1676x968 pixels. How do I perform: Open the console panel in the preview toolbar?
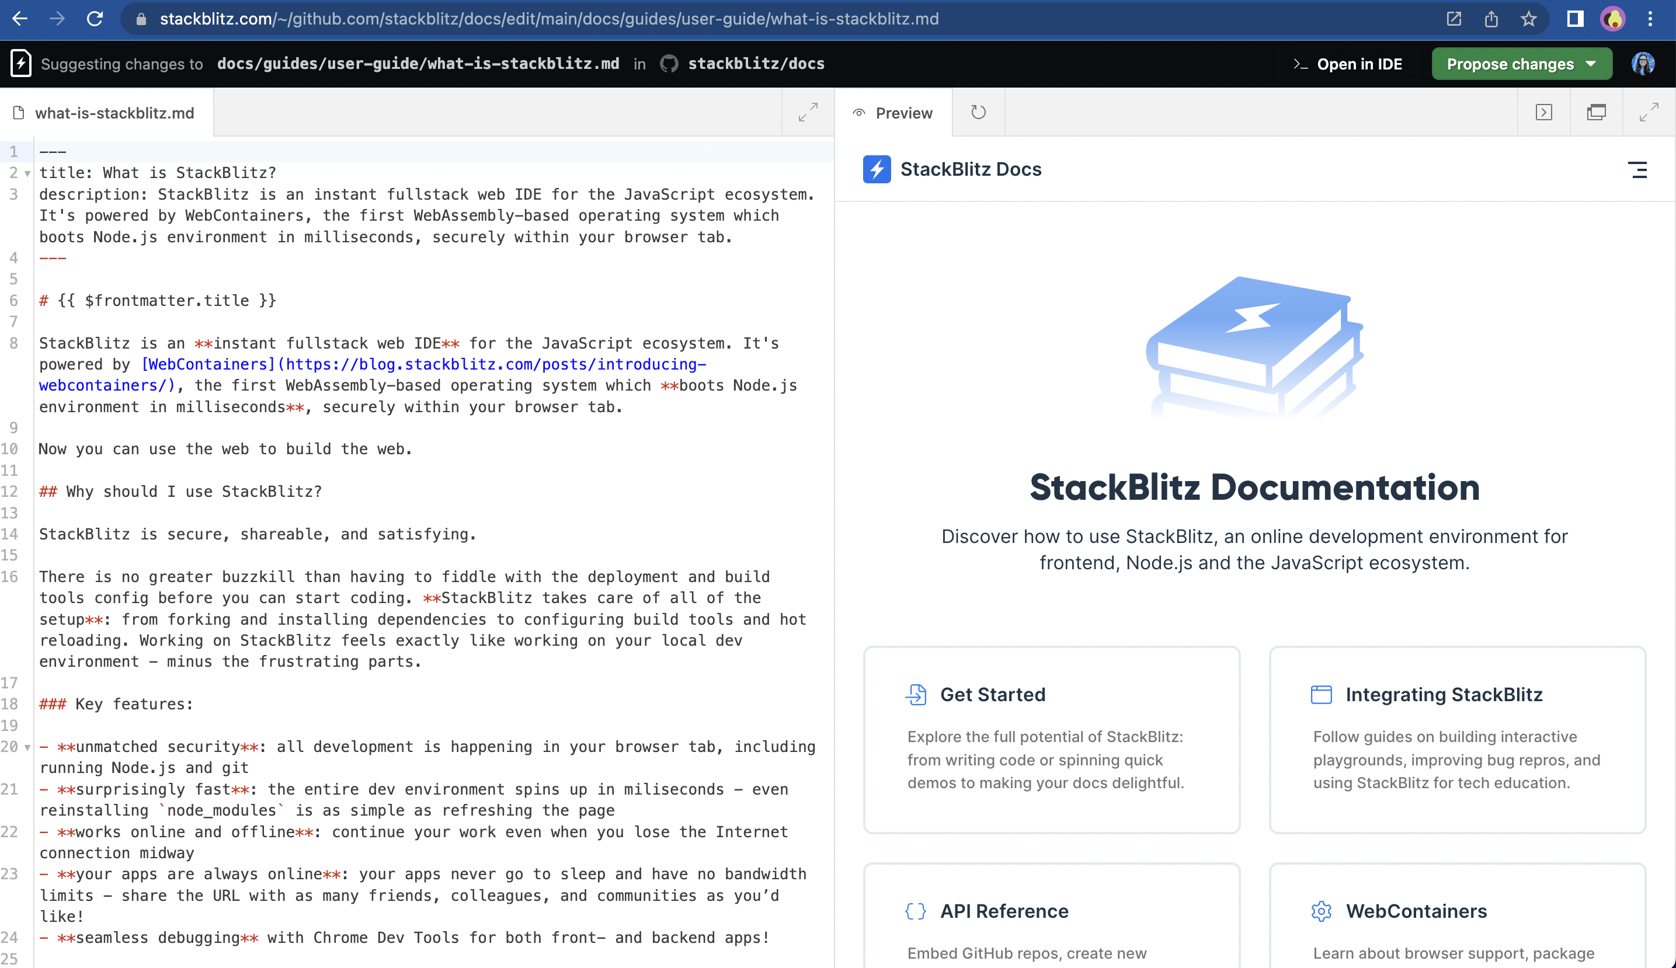(1543, 113)
